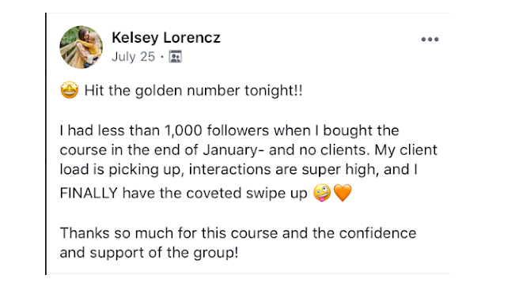The width and height of the screenshot is (519, 294).
Task: Click the words My client at line end
Action: tap(406, 150)
